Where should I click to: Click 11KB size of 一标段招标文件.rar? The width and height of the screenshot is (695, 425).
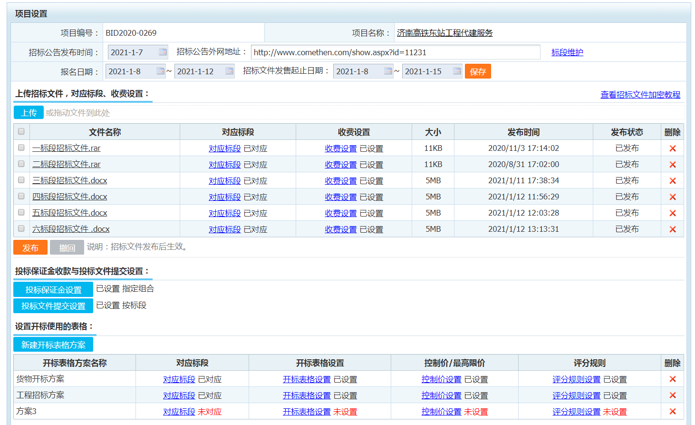tap(433, 148)
